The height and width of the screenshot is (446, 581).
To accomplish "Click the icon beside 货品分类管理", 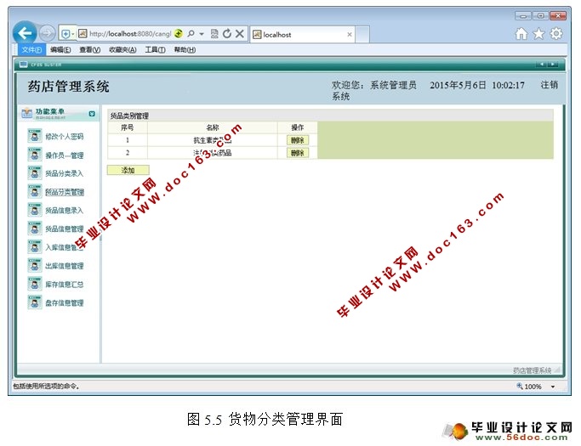I will point(35,191).
